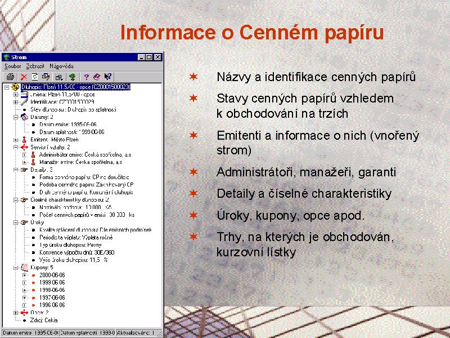
Task: Expand the Emitent node
Action: [x=16, y=140]
